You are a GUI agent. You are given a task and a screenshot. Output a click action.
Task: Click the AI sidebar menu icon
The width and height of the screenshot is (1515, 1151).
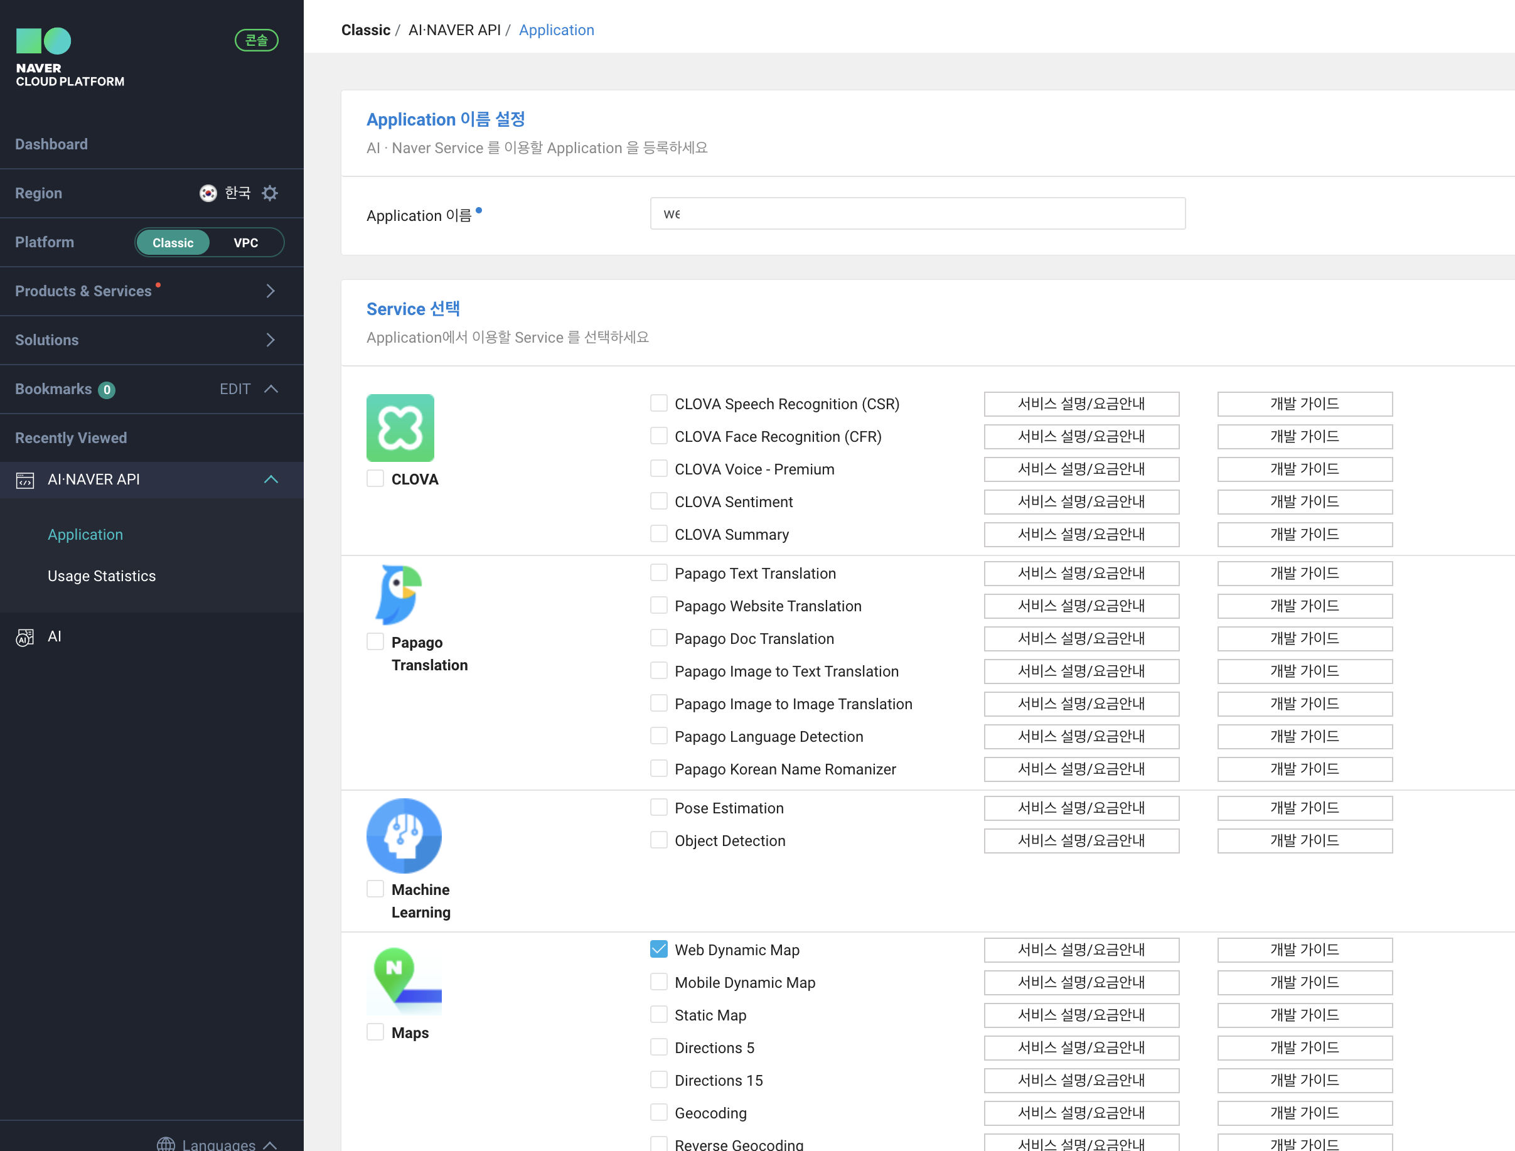click(x=24, y=637)
